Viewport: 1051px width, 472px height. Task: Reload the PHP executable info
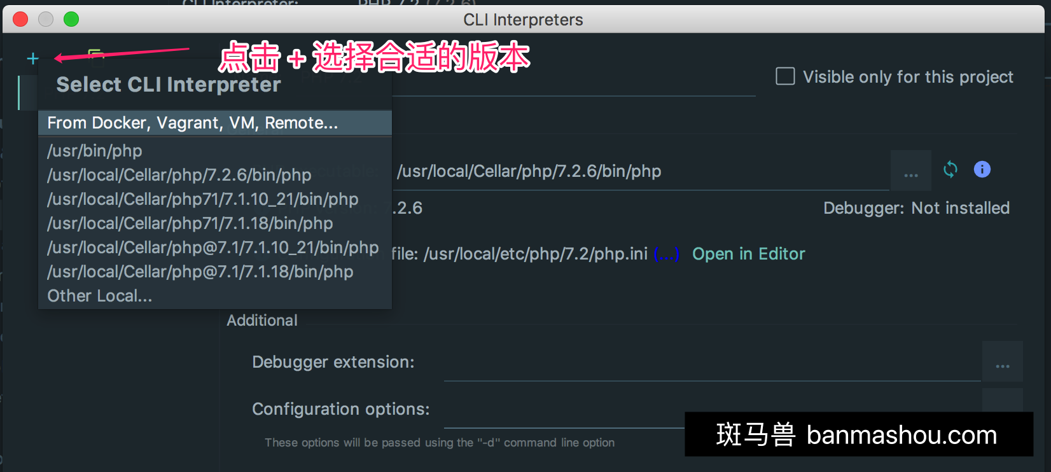click(x=950, y=169)
